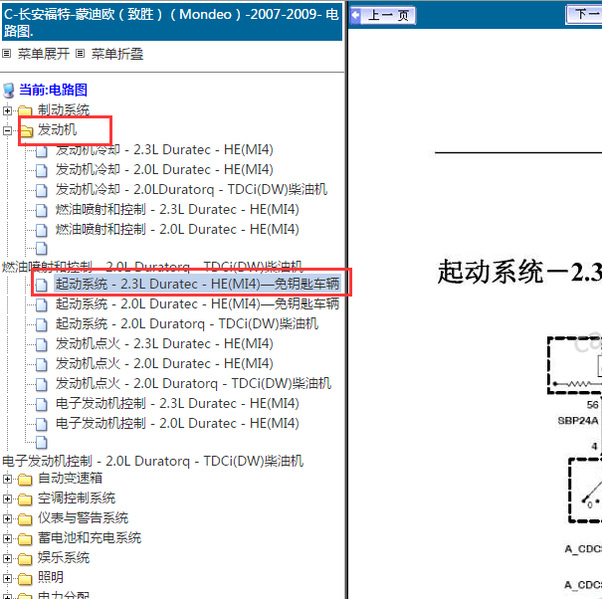Open 起动系统 - 2.0L Duratorq TDCi柴油机
This screenshot has width=602, height=599.
187,323
